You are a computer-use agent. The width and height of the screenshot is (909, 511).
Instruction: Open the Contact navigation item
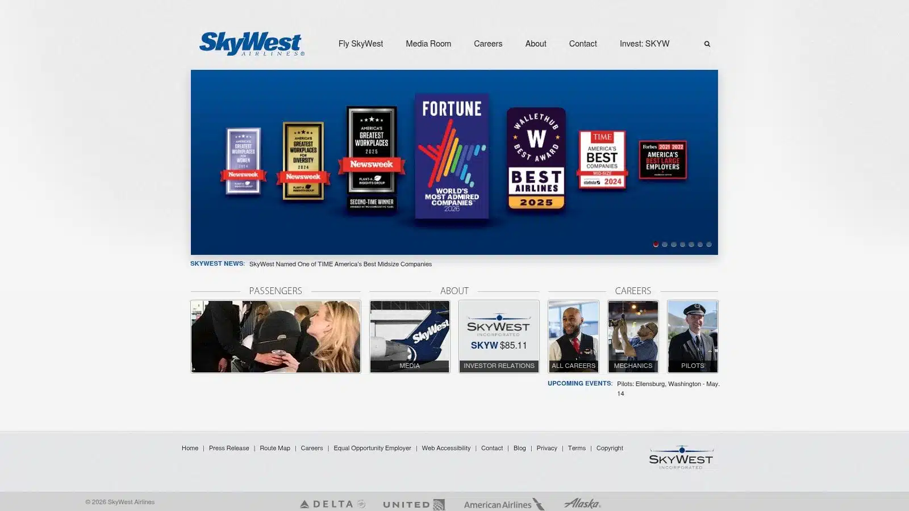[583, 44]
